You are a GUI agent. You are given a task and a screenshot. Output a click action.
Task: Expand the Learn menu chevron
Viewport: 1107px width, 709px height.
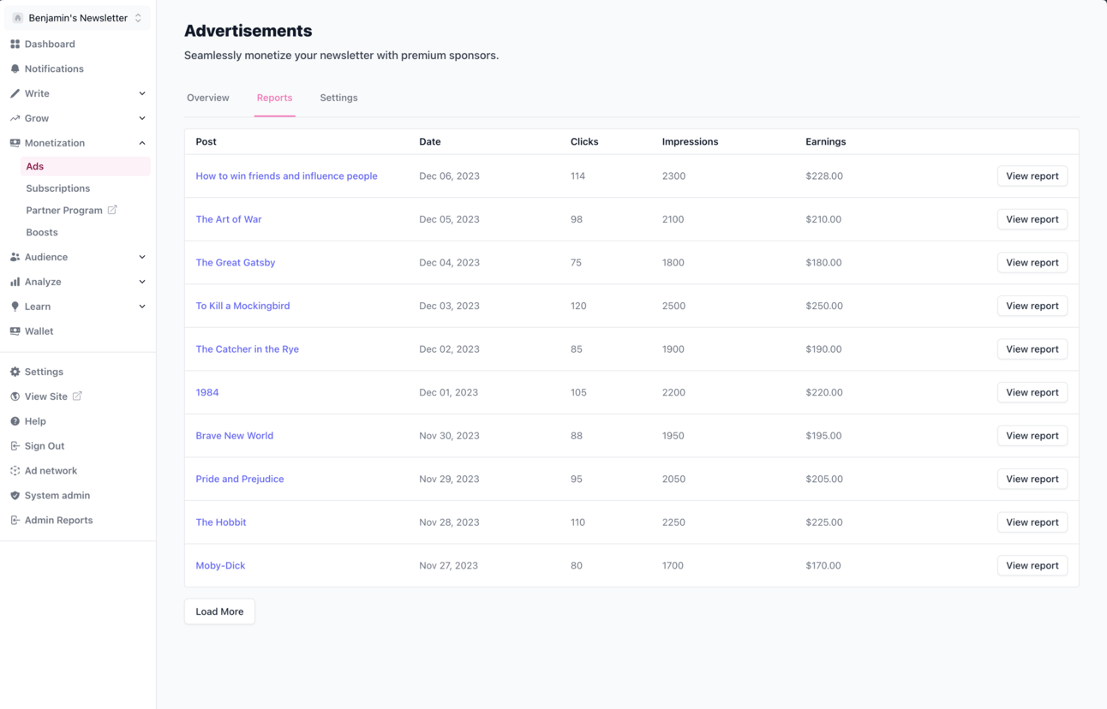(x=142, y=307)
